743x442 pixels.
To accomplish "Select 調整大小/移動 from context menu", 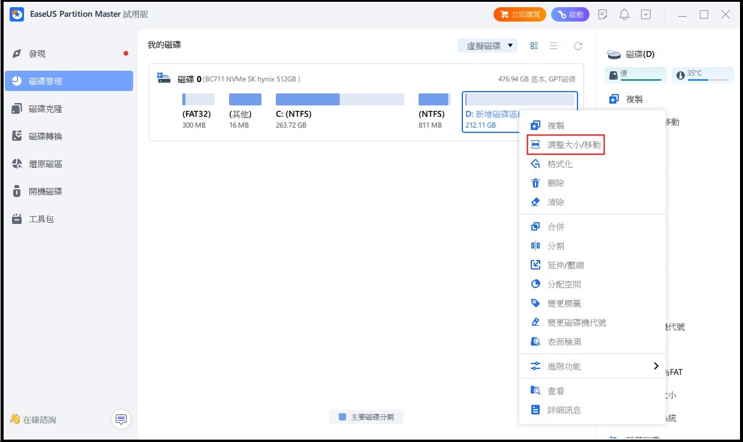I will 574,145.
